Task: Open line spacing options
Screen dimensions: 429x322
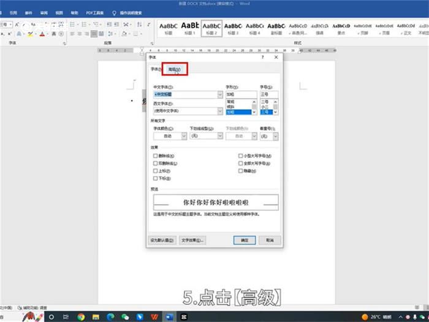Action: [x=110, y=34]
